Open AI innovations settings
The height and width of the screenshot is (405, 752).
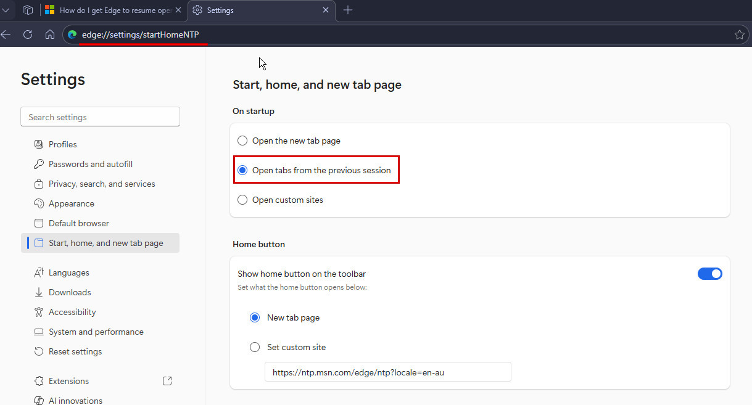point(75,399)
